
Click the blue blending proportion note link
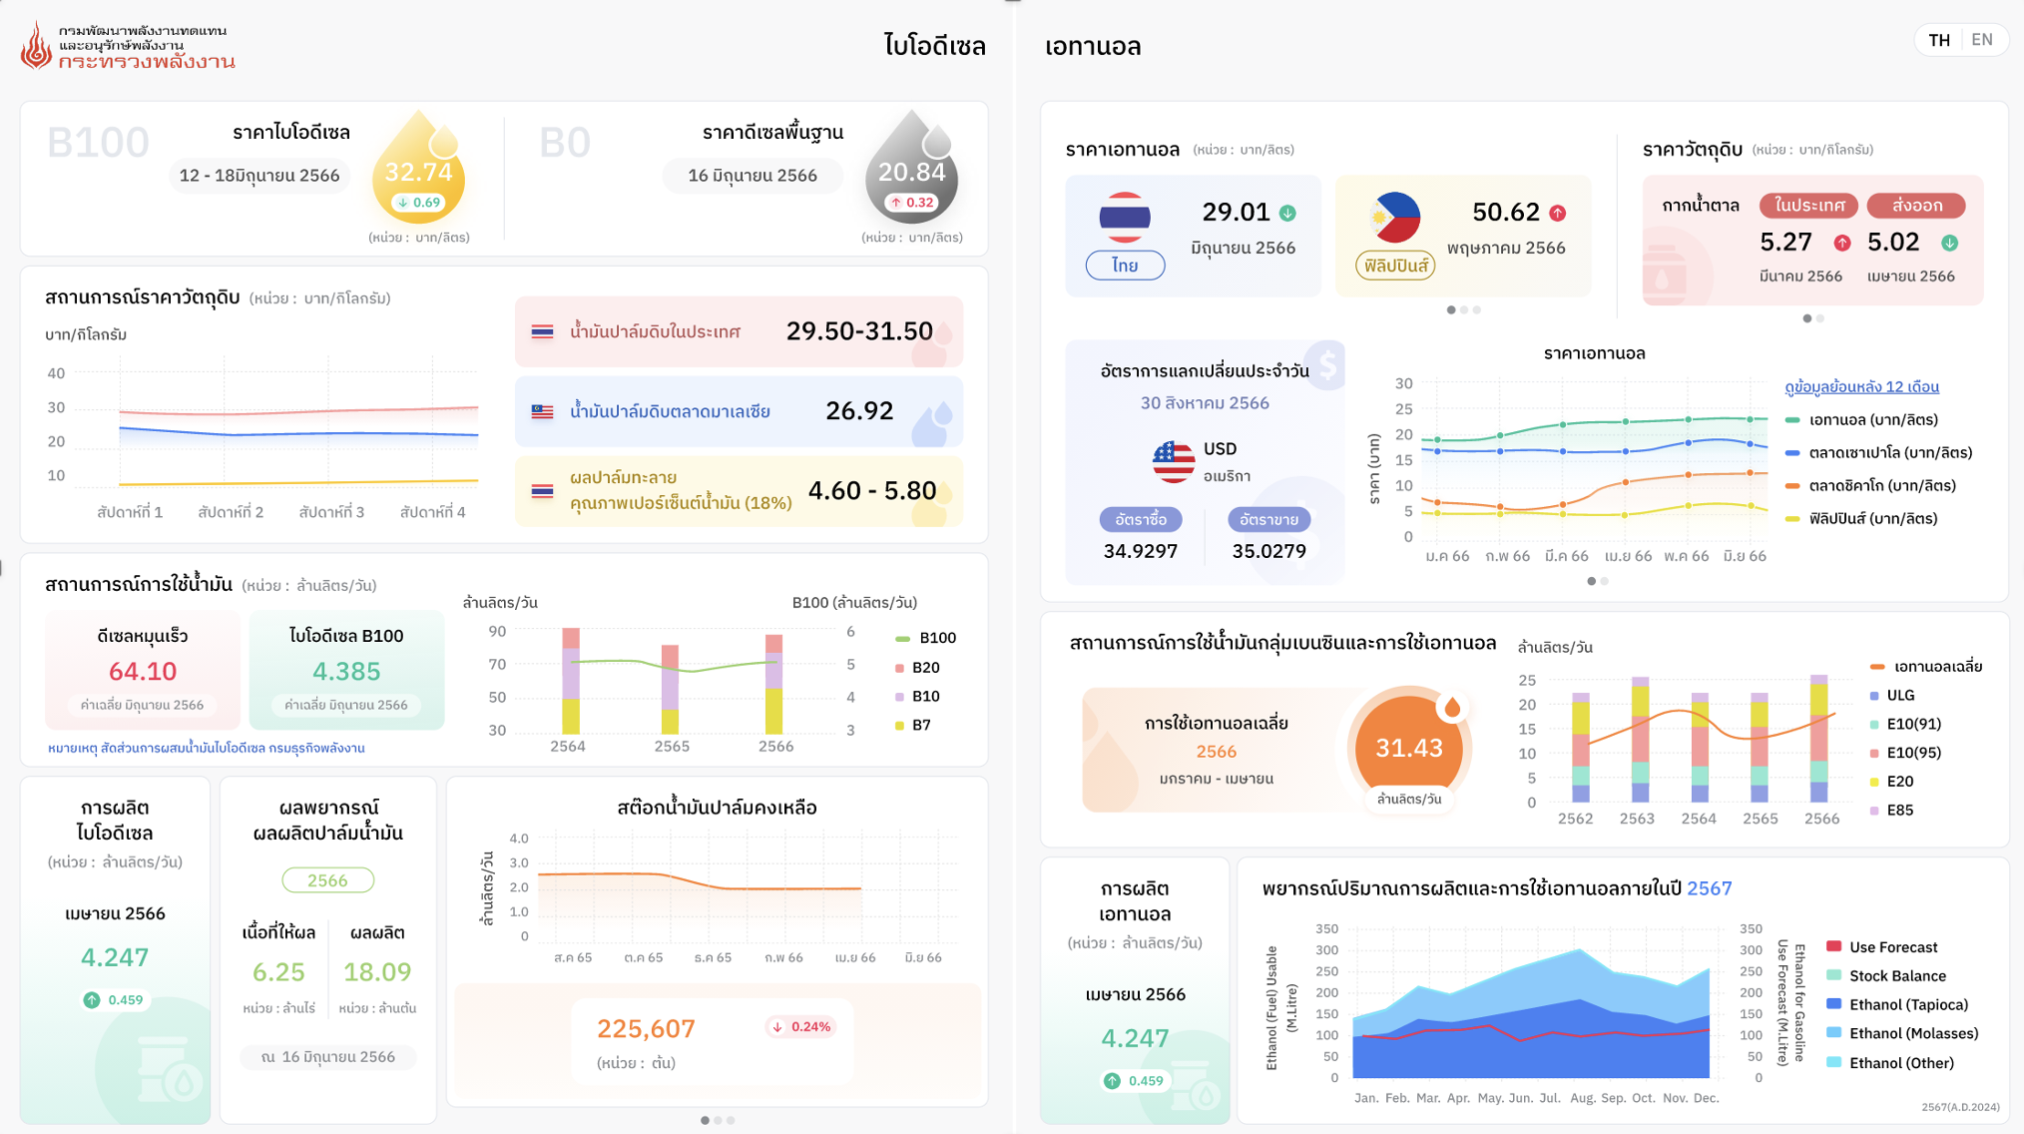pyautogui.click(x=206, y=748)
